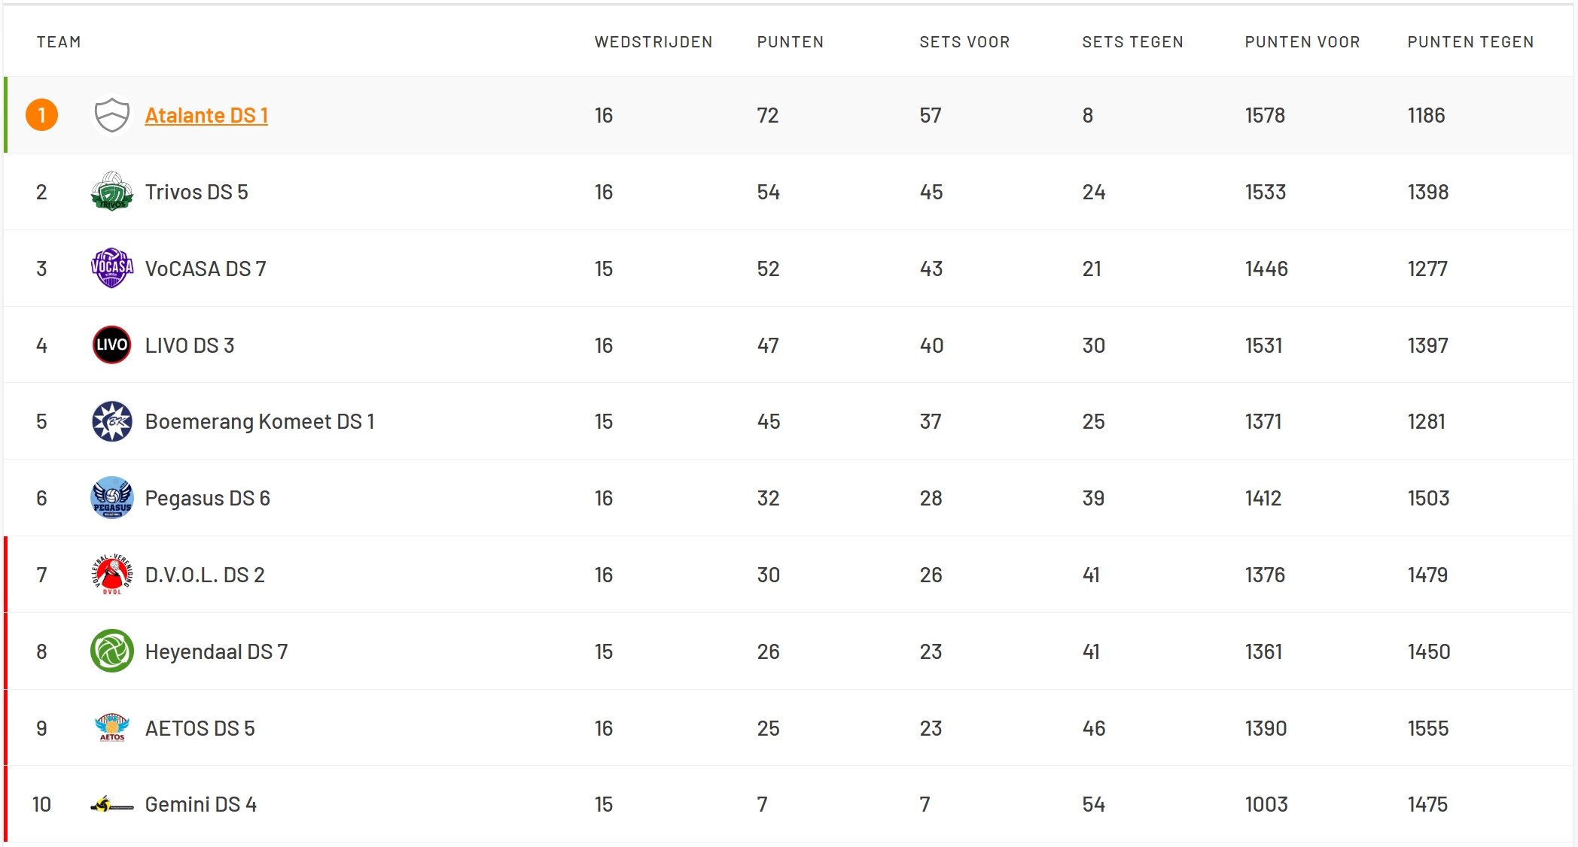Click the Gemini club logo
The height and width of the screenshot is (847, 1578).
(111, 805)
